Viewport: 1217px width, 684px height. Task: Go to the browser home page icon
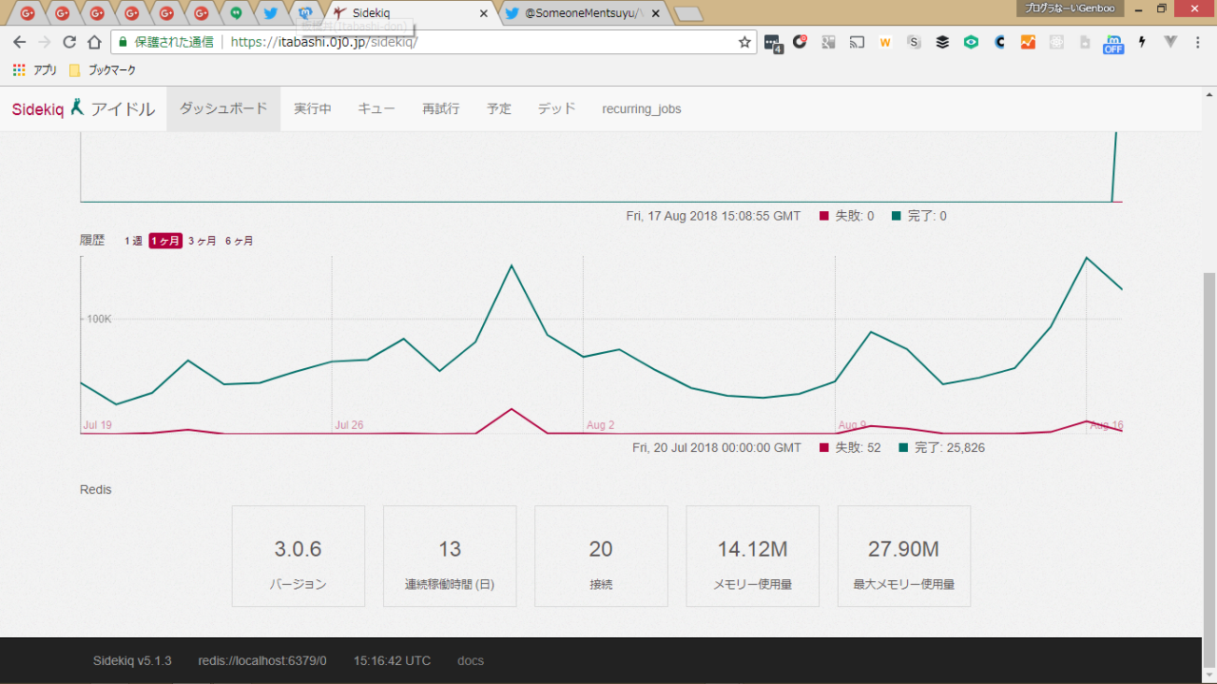[94, 42]
